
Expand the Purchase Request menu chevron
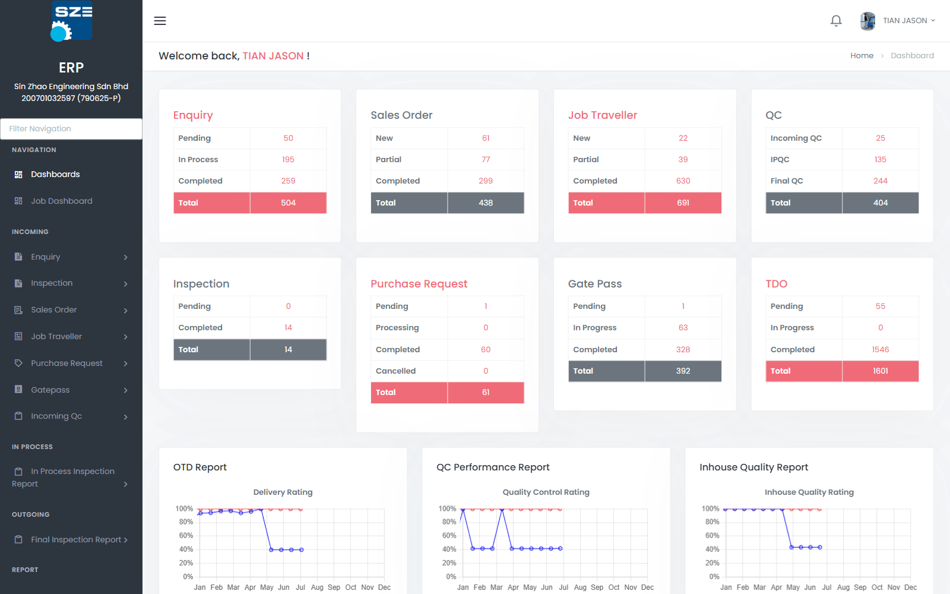tap(126, 364)
